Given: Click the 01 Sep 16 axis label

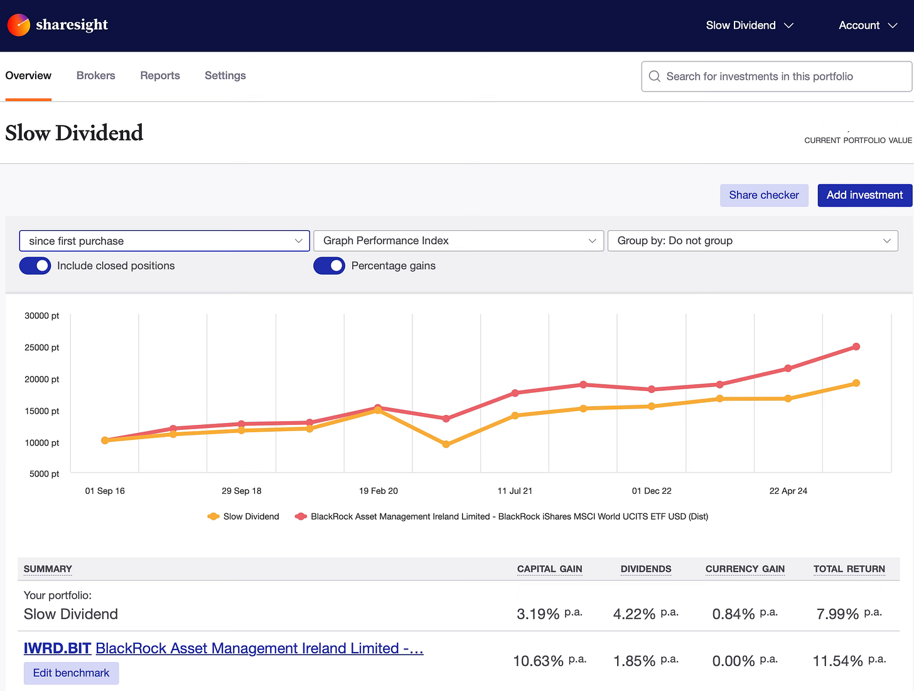Looking at the screenshot, I should (105, 491).
